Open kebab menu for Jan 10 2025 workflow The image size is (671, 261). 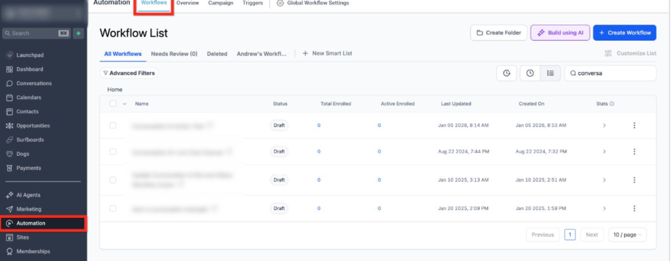pos(634,180)
